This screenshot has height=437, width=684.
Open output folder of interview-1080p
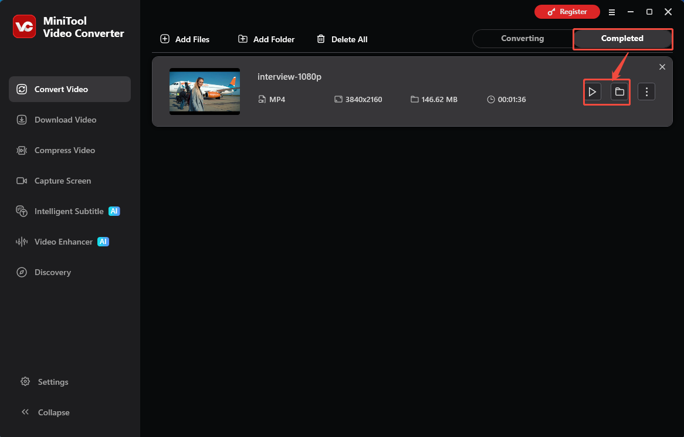pos(619,92)
